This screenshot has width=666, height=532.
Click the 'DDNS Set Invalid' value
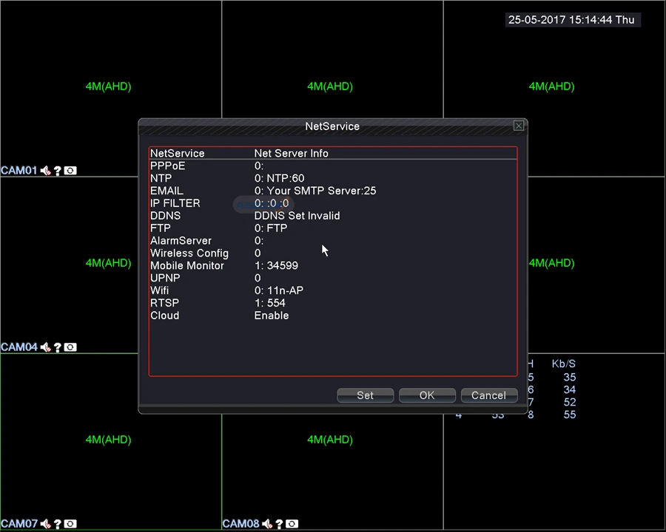coord(297,216)
